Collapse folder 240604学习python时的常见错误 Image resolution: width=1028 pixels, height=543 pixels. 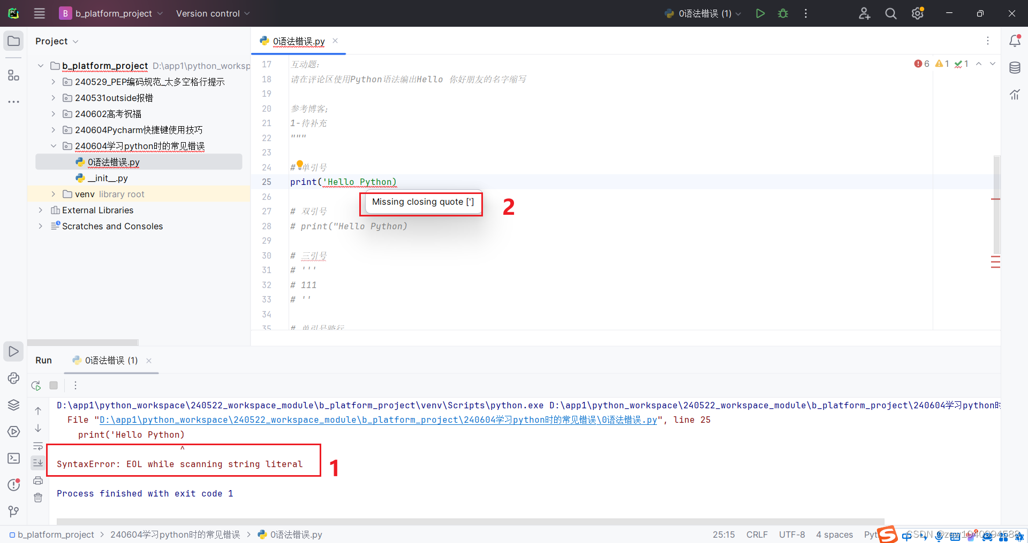54,146
